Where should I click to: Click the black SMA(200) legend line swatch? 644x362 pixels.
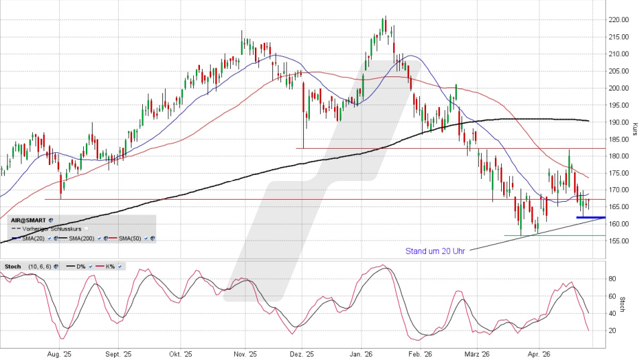[x=63, y=238]
